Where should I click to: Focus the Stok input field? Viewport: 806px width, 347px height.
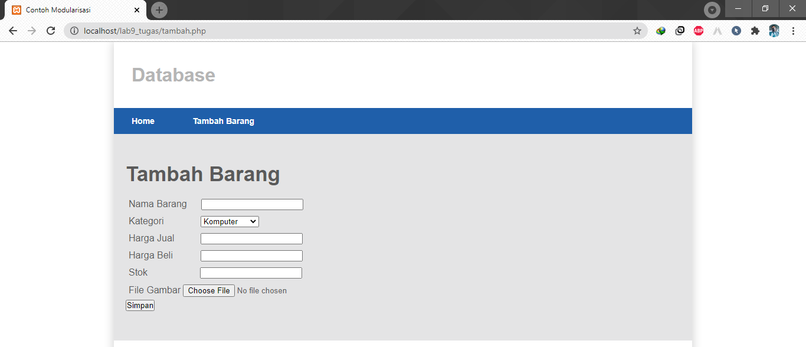coord(251,273)
